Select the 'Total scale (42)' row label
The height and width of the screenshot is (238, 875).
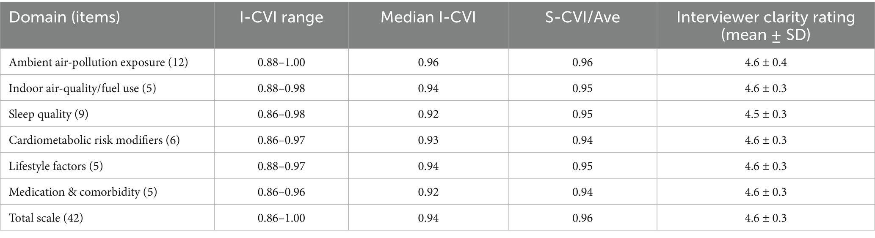[x=46, y=218]
